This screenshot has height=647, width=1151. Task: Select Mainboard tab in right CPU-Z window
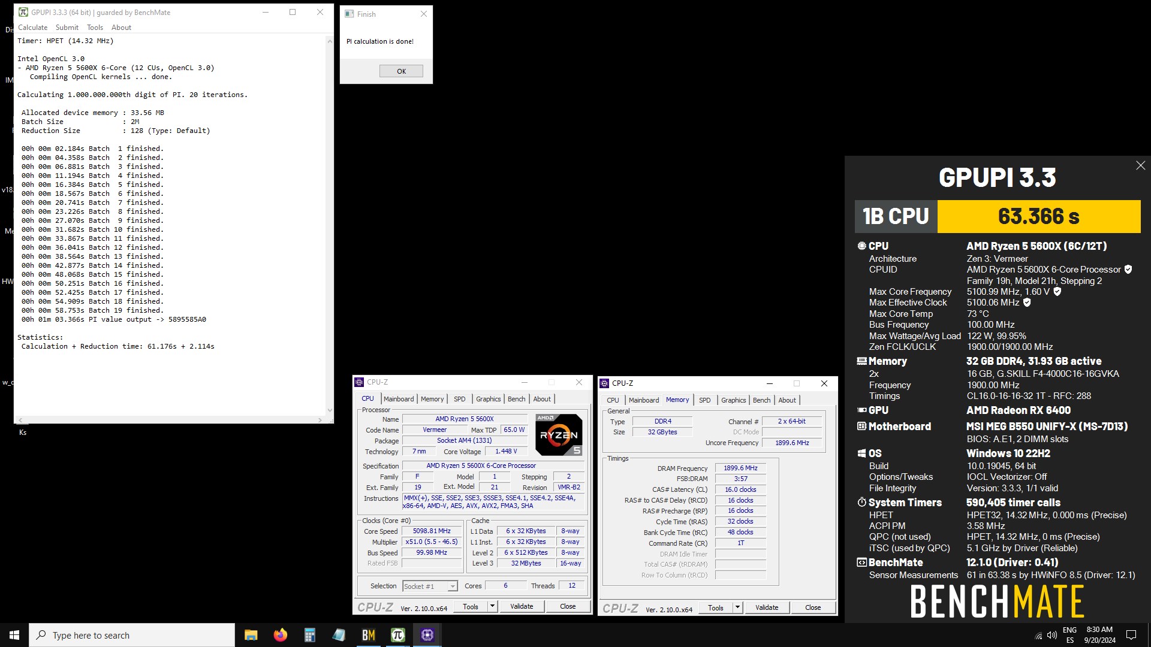(x=644, y=400)
